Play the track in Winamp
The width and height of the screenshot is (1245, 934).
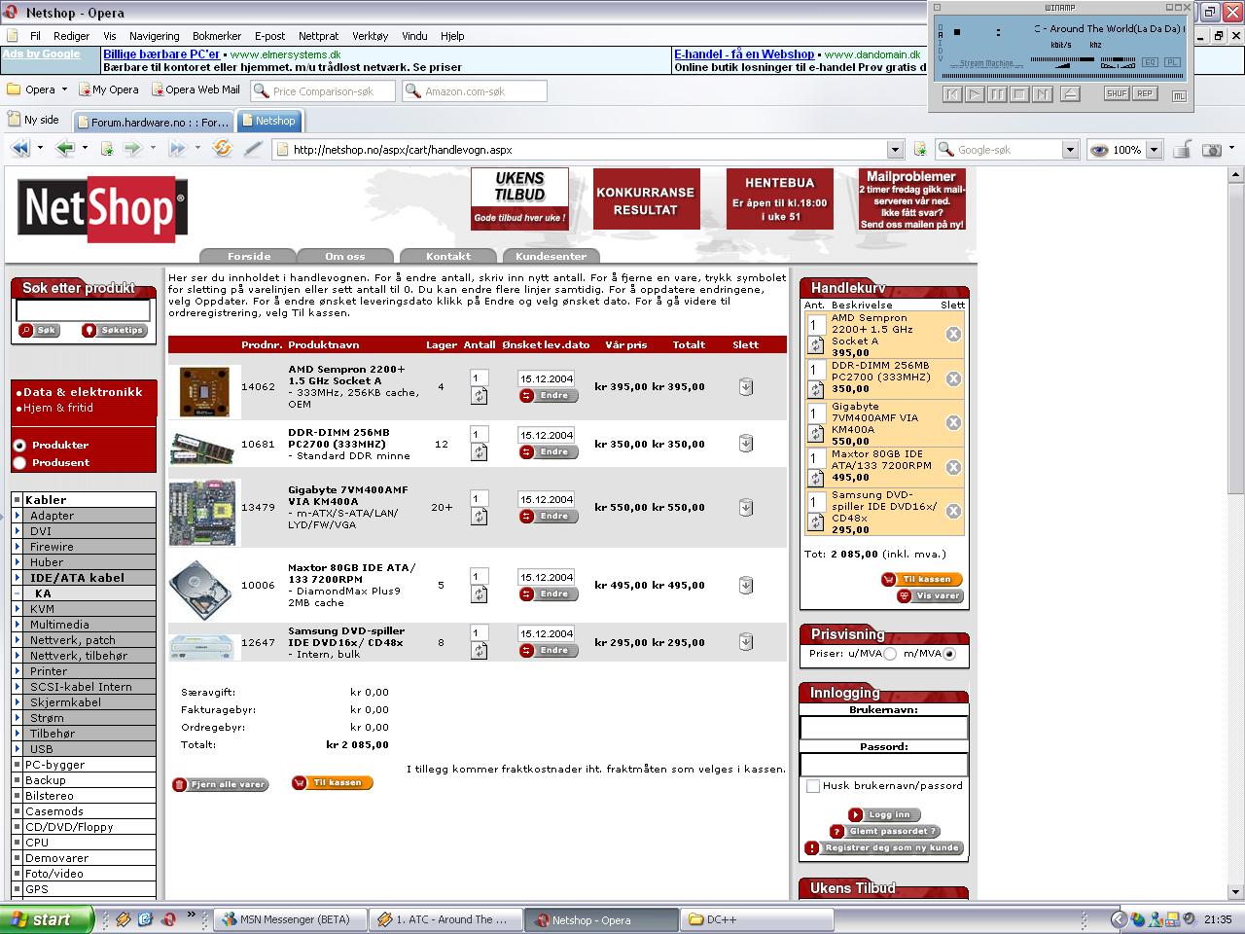[975, 94]
